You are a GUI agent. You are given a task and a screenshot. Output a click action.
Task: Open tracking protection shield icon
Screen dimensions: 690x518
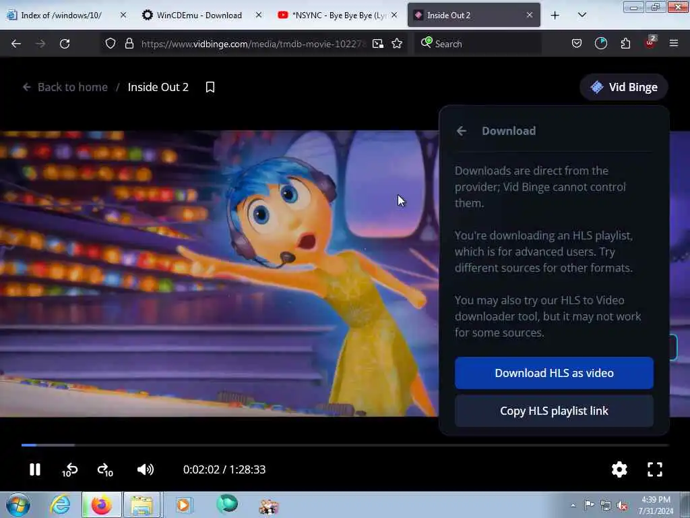coord(111,44)
